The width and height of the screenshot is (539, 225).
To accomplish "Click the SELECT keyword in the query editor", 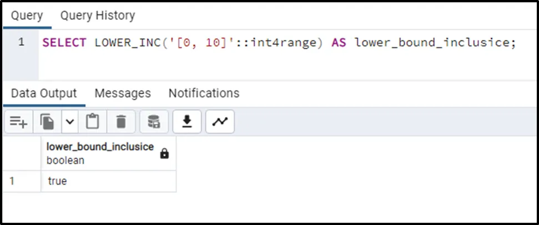I will [x=64, y=43].
